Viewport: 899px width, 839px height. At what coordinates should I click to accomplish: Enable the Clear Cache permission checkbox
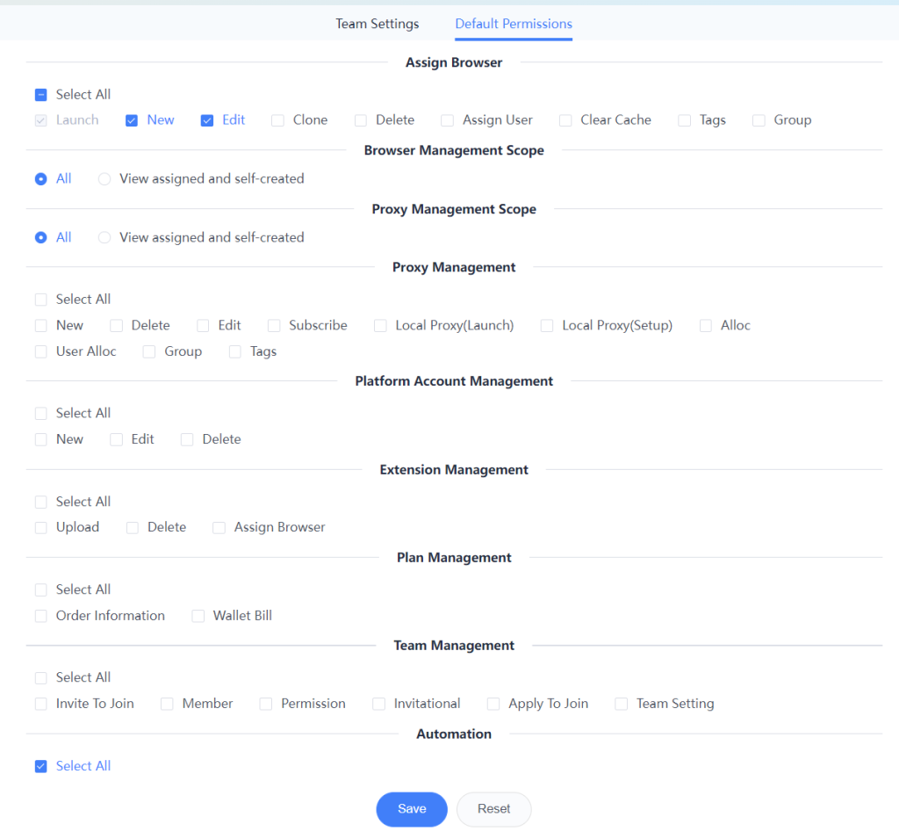(565, 120)
